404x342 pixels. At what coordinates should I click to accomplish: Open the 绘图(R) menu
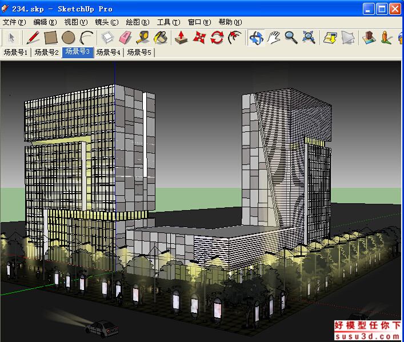coord(138,22)
